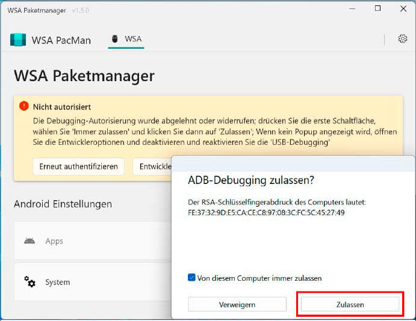
Task: Click the Verweigern button
Action: pyautogui.click(x=237, y=305)
